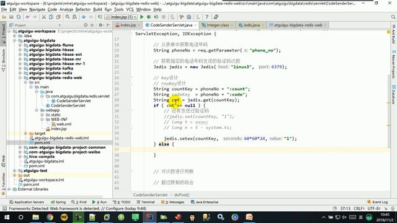Click the Replace icon in toolbar
Viewport: 397px width, 223px height.
(x=74, y=17)
